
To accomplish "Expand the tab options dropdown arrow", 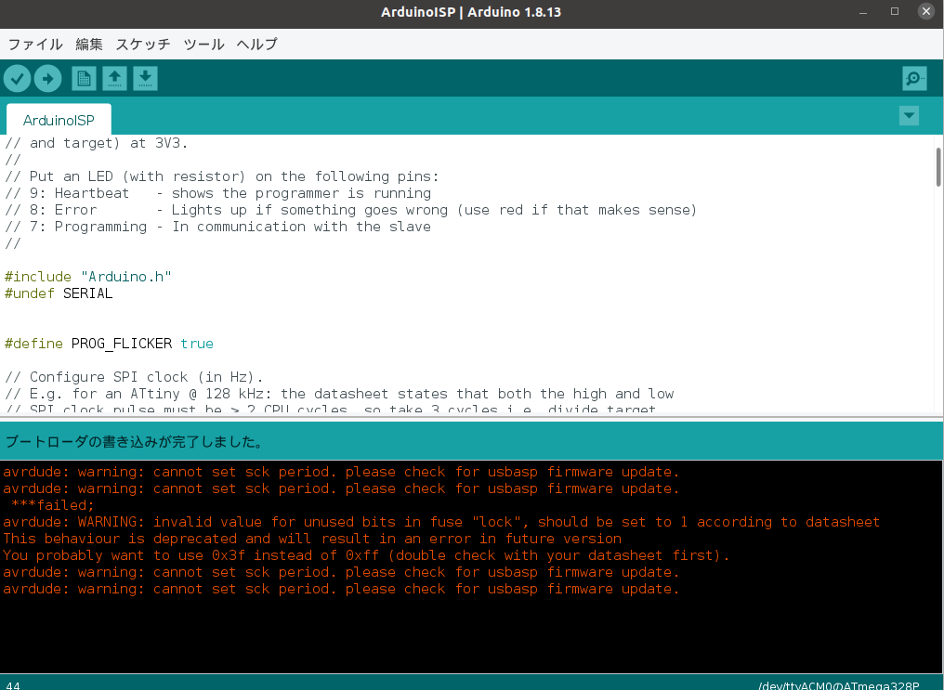I will [x=909, y=115].
